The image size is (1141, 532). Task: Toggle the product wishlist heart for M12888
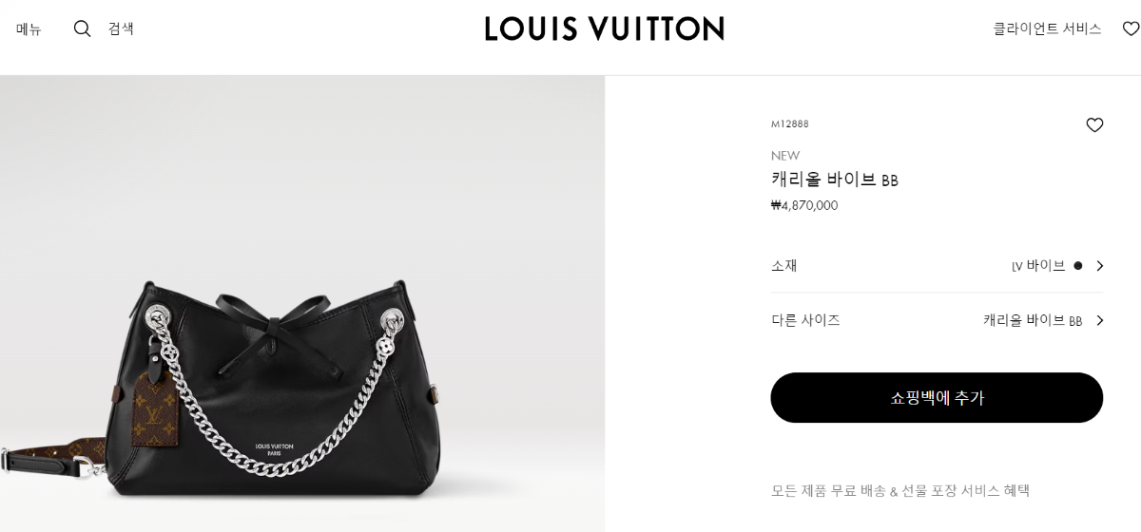coord(1094,124)
